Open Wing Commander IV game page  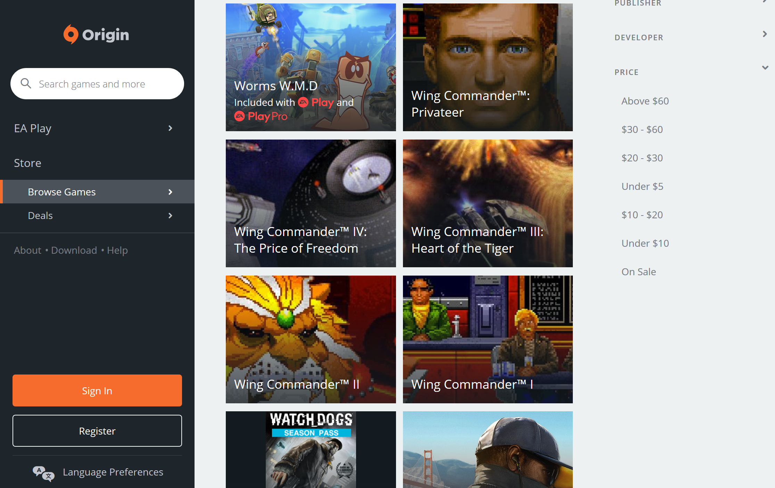coord(311,203)
